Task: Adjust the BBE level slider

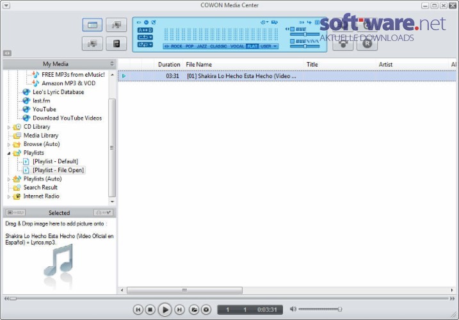Action: click(305, 35)
